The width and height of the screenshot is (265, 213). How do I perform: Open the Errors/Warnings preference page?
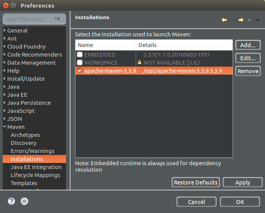tap(32, 151)
